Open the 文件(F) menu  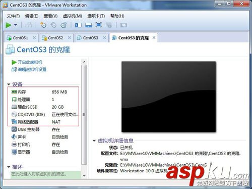(x=13, y=16)
